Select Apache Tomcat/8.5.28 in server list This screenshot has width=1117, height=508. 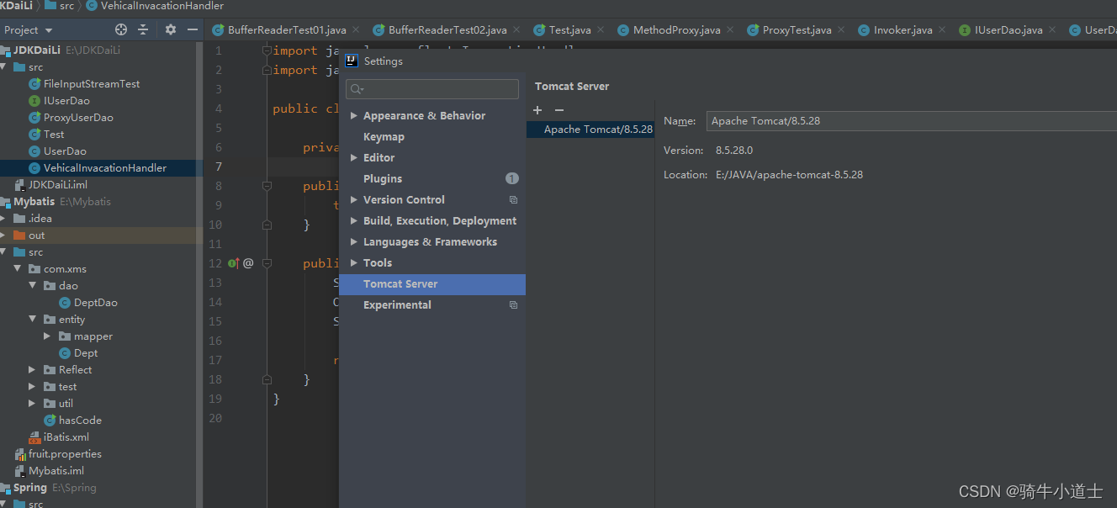[591, 130]
